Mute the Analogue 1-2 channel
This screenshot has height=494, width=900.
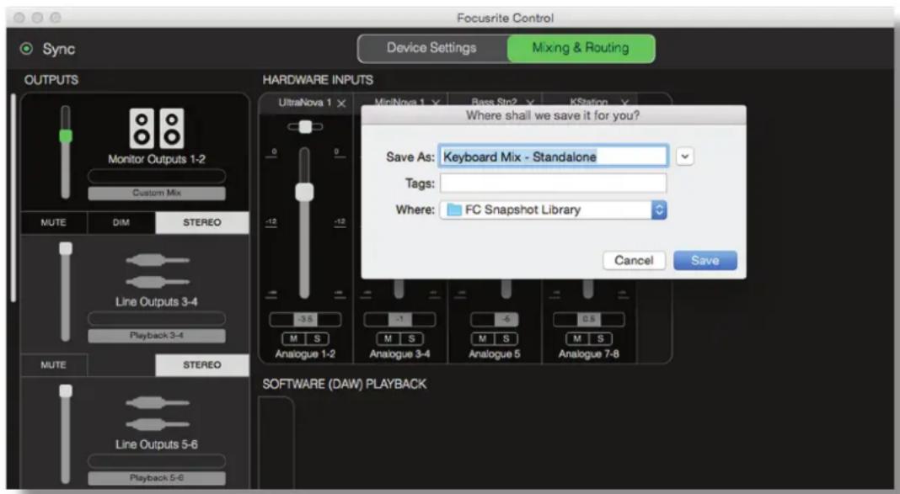(293, 338)
